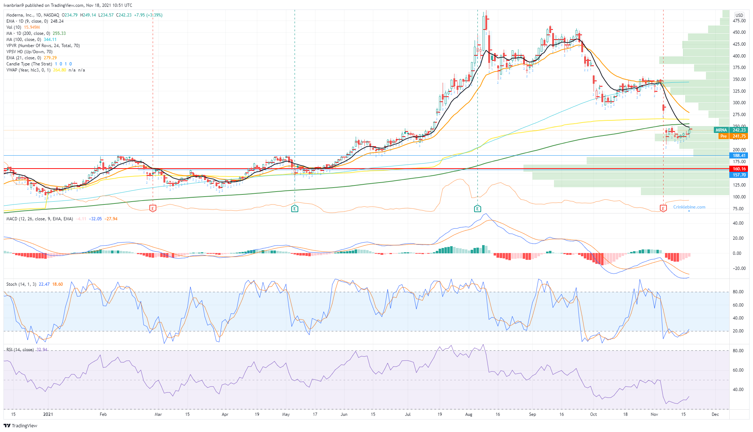This screenshot has width=753, height=432.
Task: Click the Apr label on time axis
Action: pos(225,414)
